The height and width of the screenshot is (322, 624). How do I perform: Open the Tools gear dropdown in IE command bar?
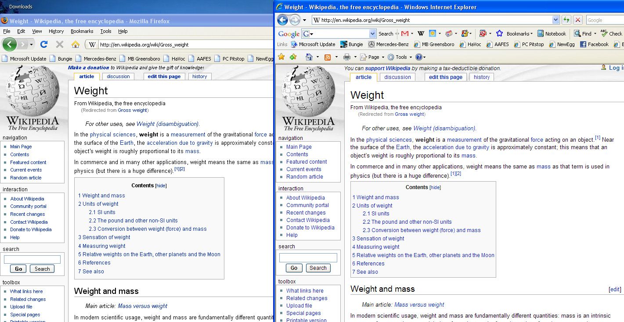pos(400,57)
